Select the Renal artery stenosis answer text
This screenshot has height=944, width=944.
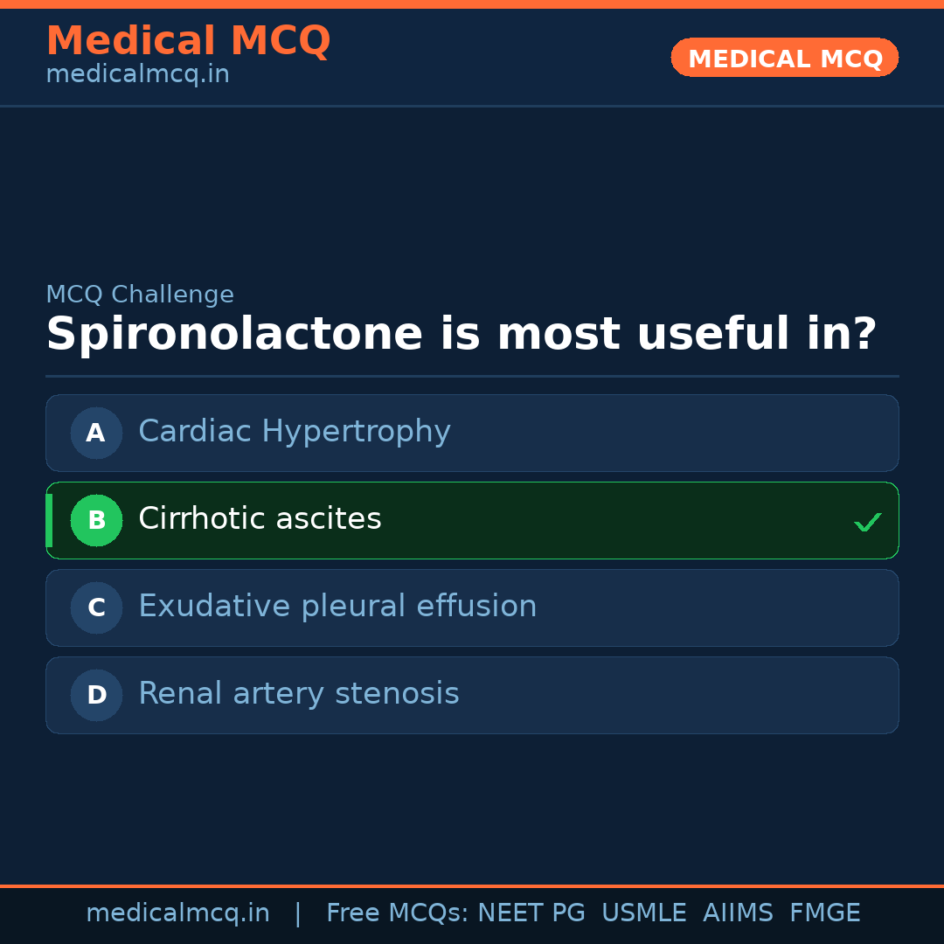298,694
